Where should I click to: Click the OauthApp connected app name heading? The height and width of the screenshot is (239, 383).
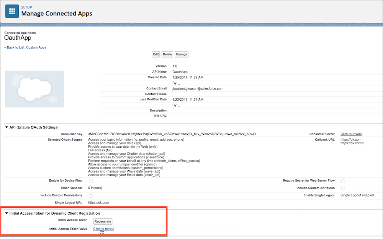18,38
